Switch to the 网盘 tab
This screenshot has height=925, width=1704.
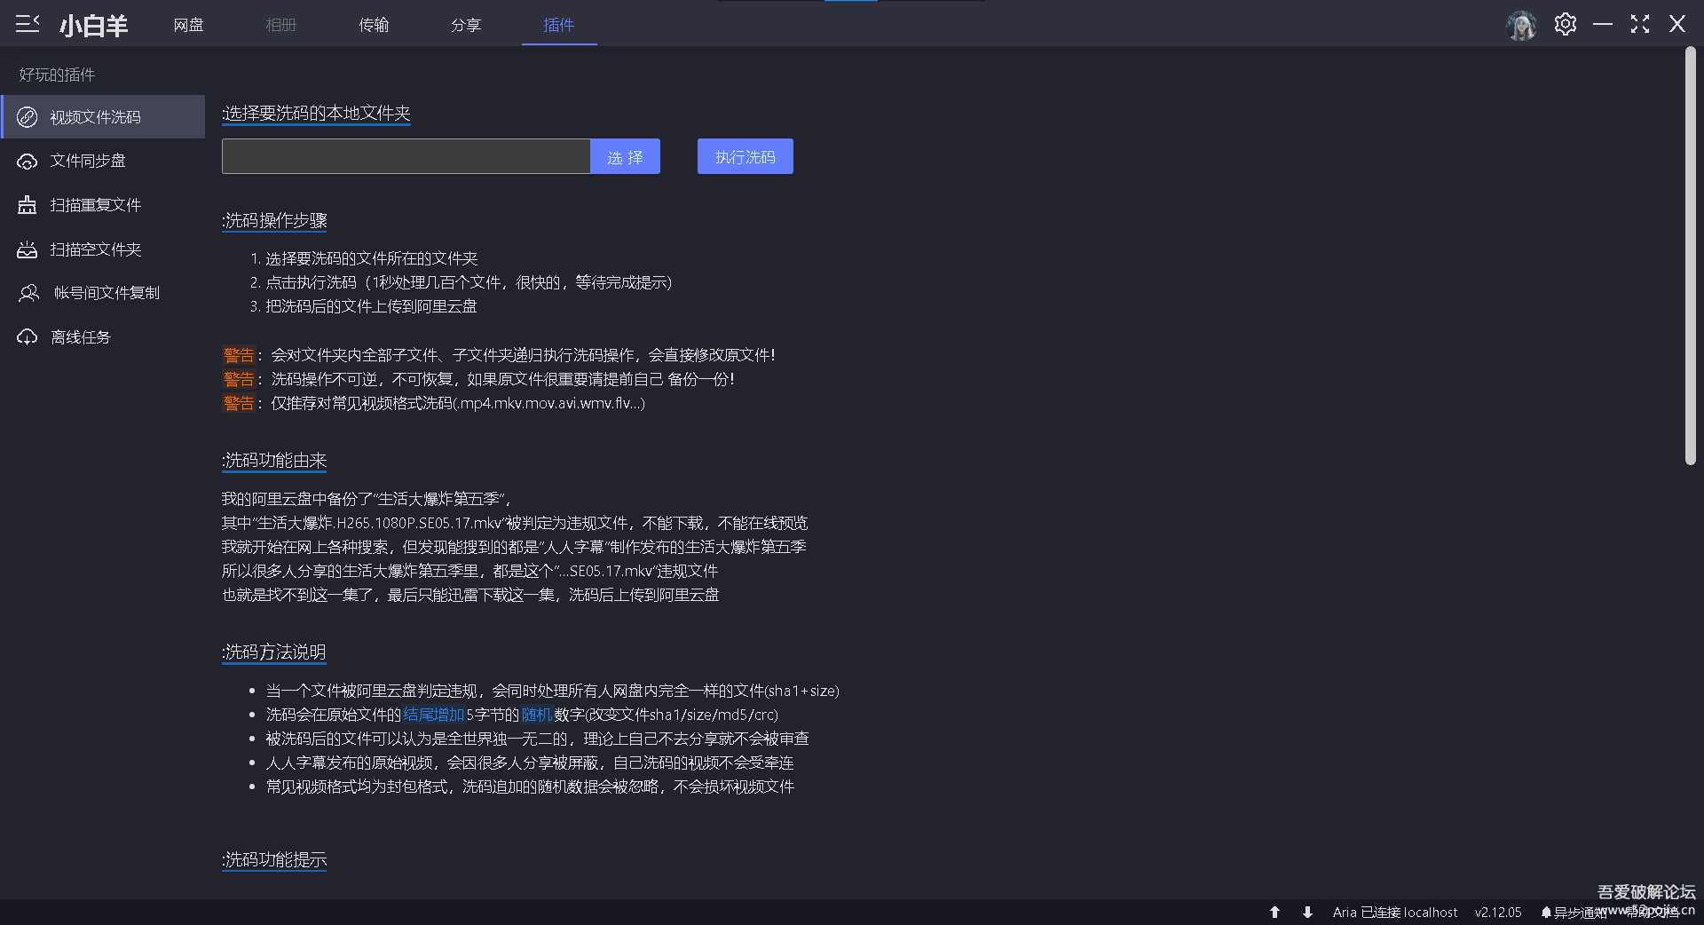click(x=188, y=25)
